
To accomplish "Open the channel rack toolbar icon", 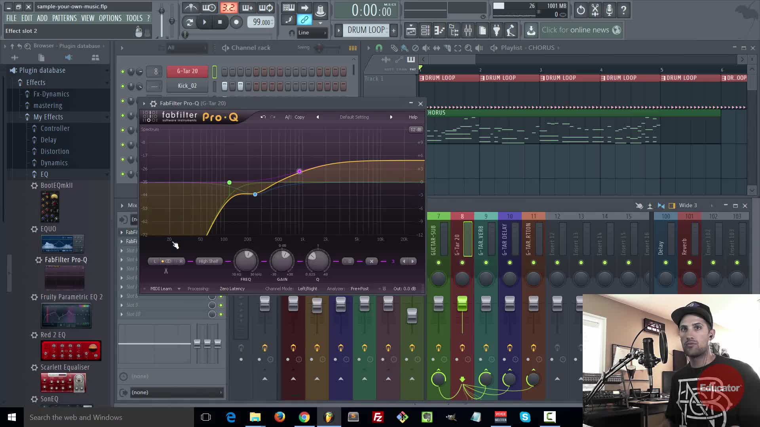I will [x=425, y=30].
